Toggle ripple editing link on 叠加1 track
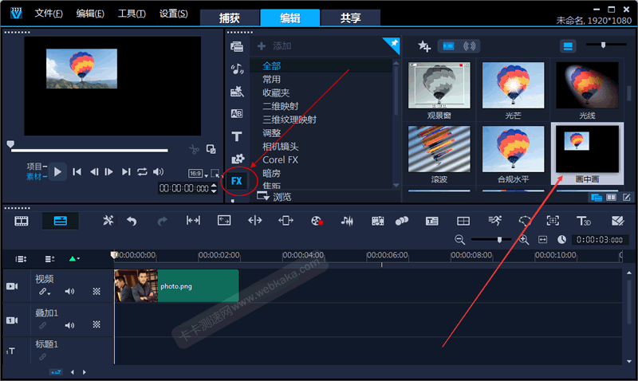Image resolution: width=638 pixels, height=381 pixels. pyautogui.click(x=43, y=325)
